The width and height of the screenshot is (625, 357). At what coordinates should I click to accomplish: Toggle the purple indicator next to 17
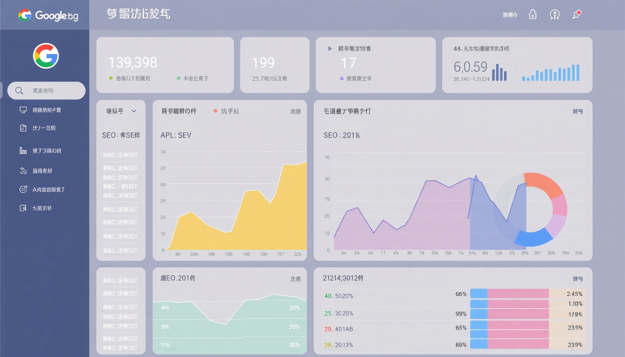tap(341, 78)
